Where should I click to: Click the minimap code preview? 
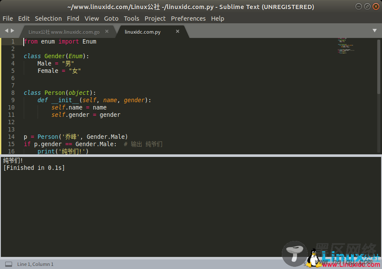click(x=346, y=46)
